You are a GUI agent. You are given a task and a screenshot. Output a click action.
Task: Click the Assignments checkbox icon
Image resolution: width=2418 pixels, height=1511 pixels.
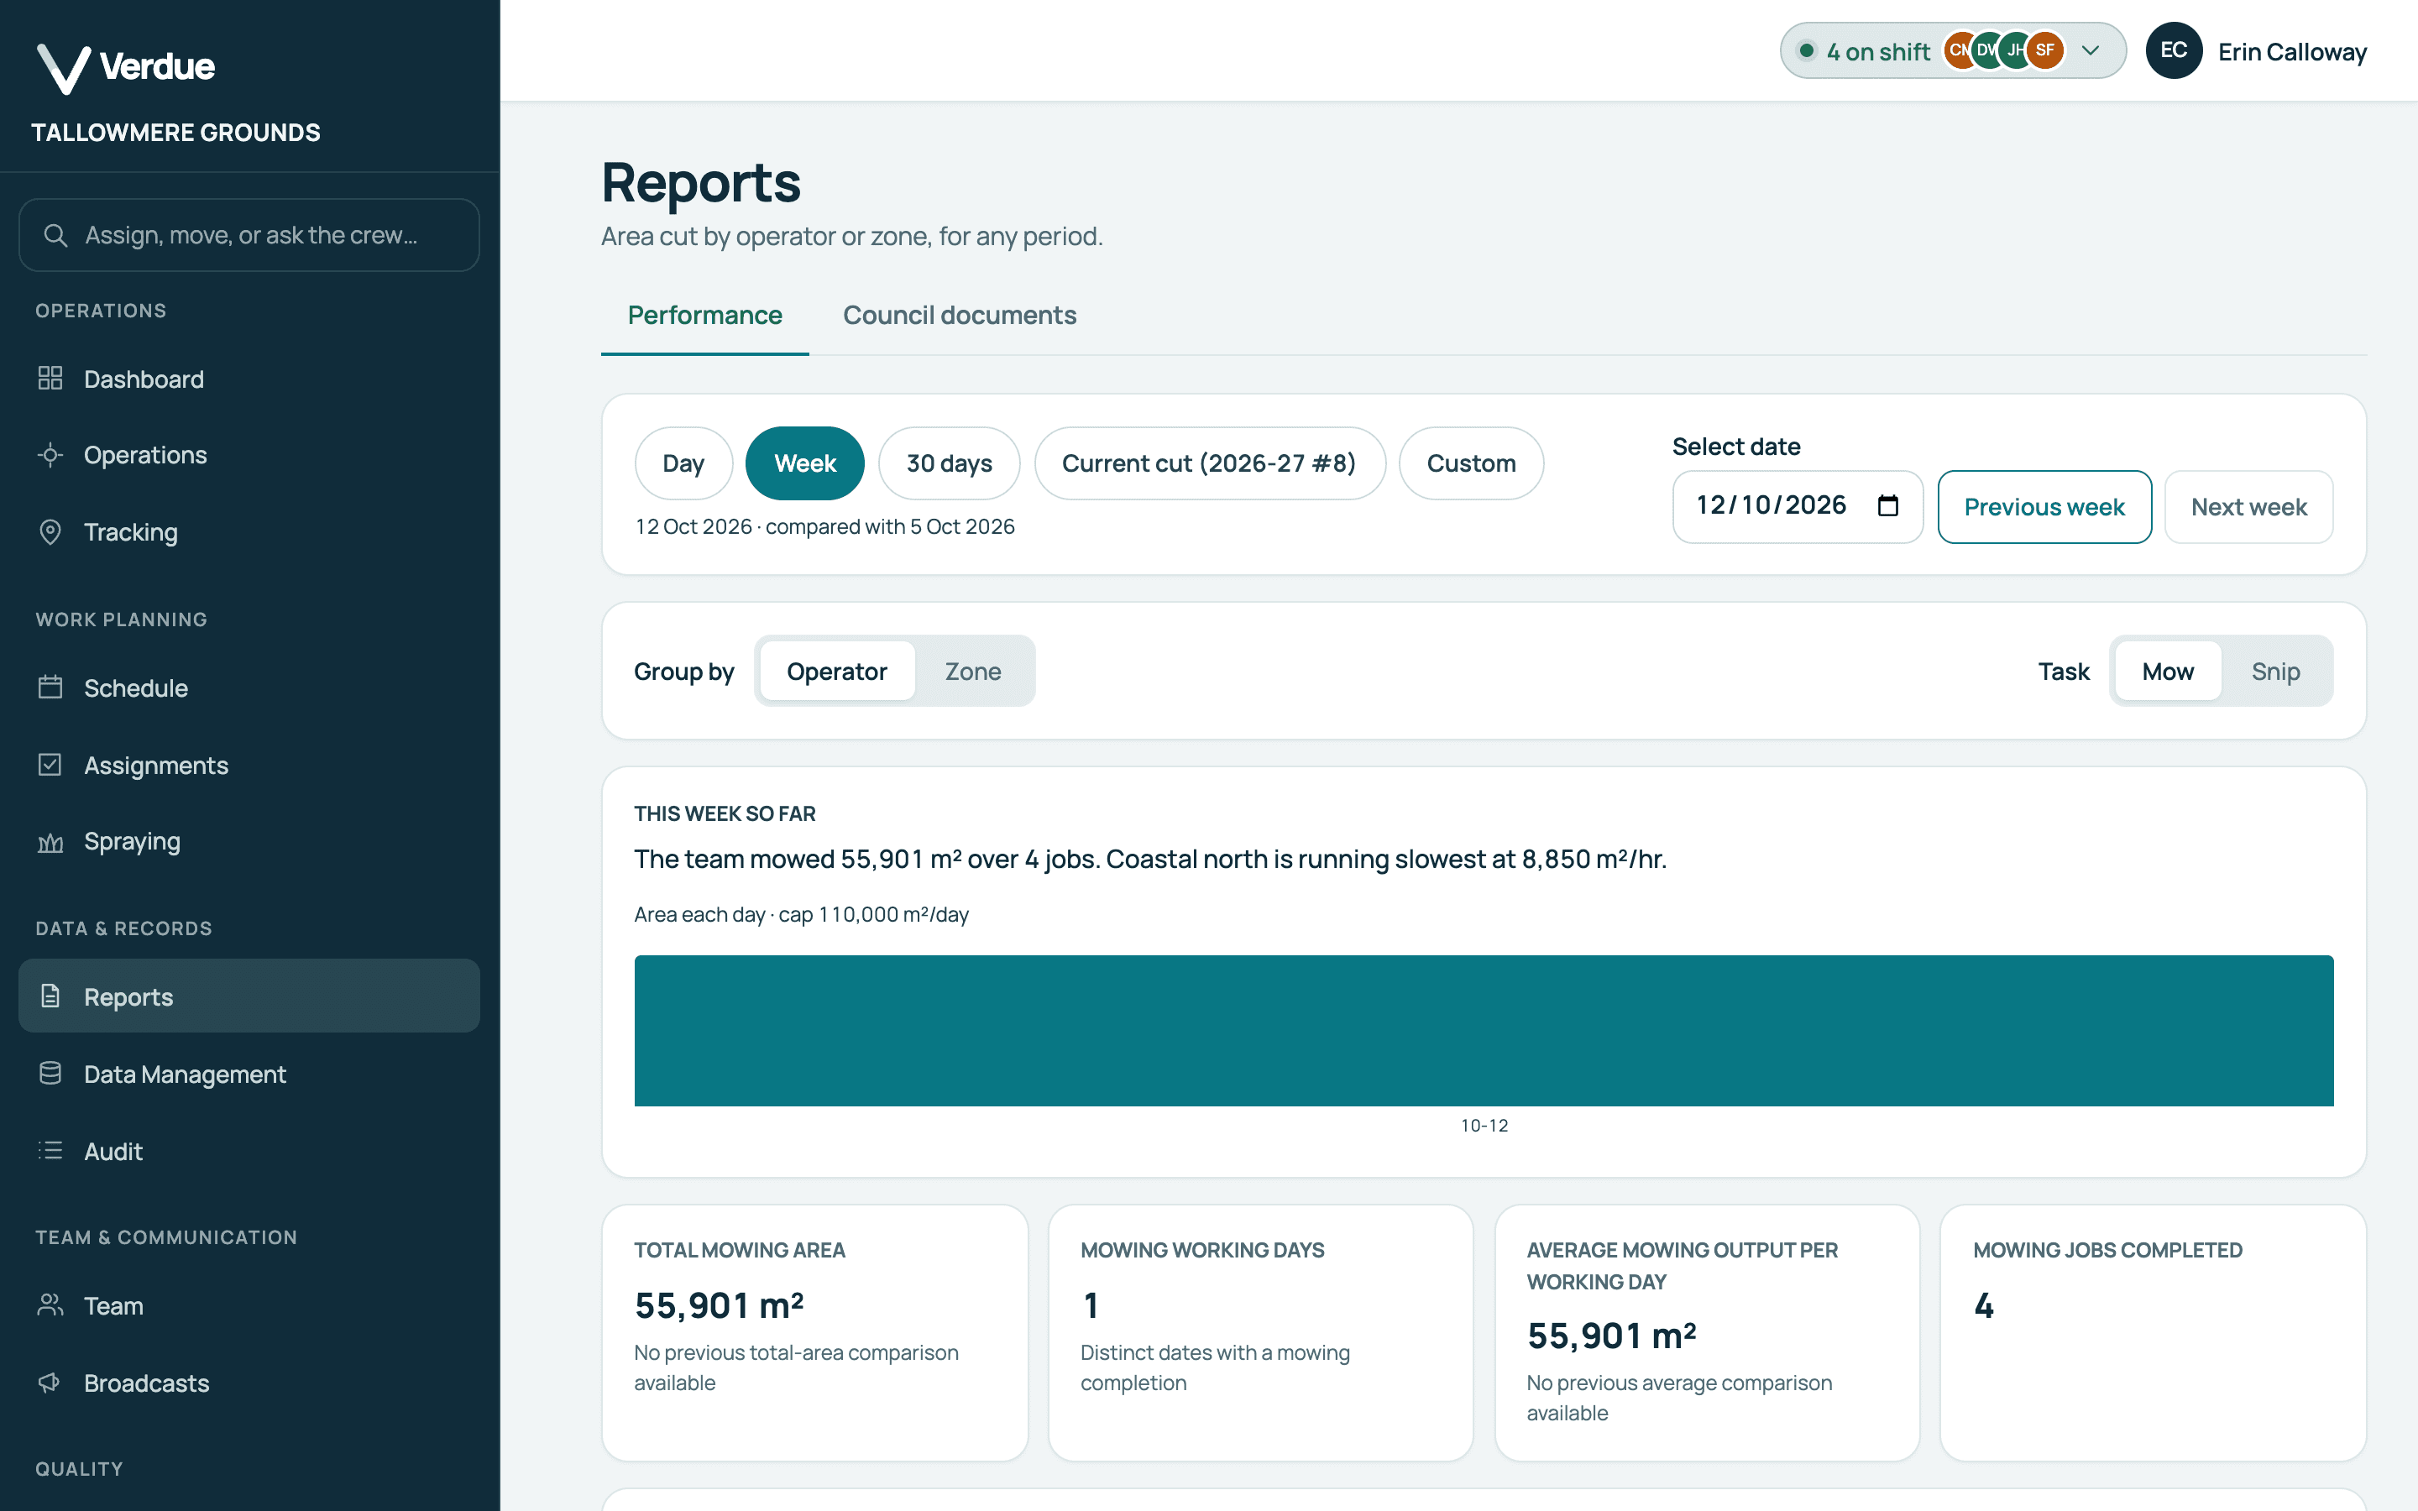pyautogui.click(x=50, y=765)
